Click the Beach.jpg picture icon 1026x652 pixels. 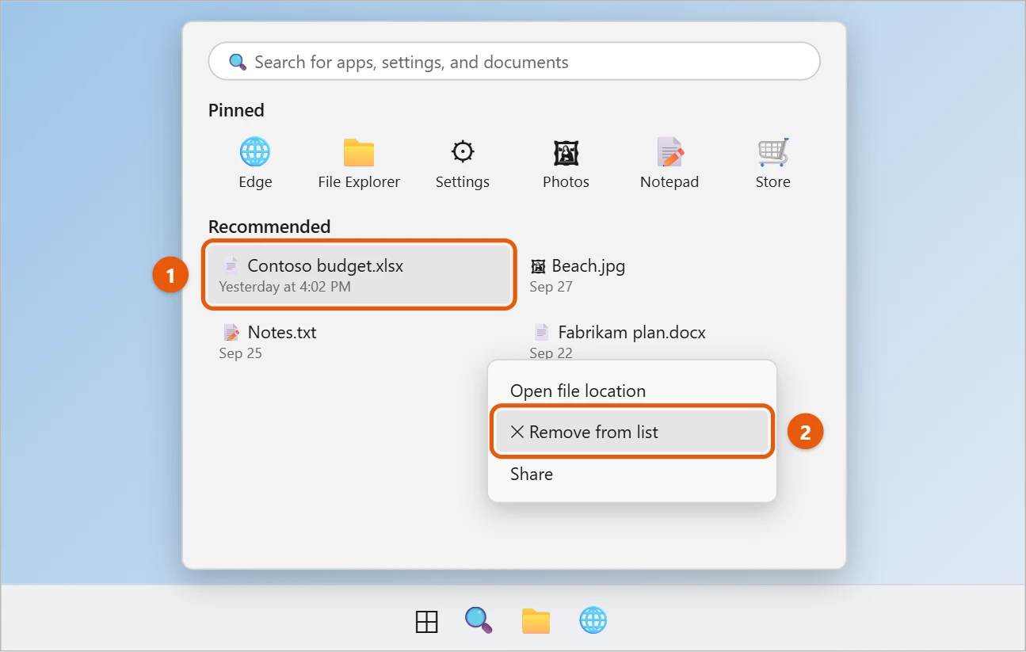pos(538,266)
